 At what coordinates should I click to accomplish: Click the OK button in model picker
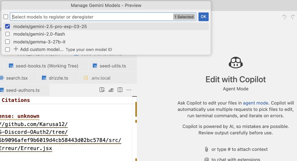point(203,17)
